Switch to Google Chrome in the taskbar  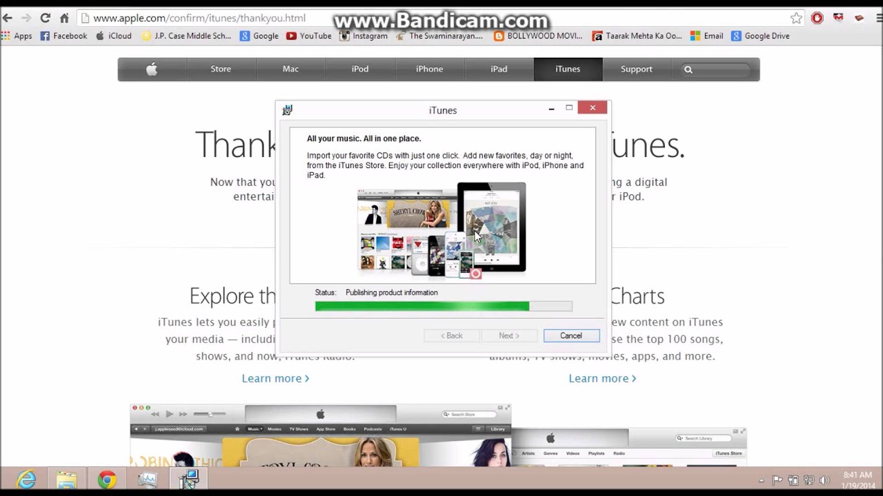point(107,479)
